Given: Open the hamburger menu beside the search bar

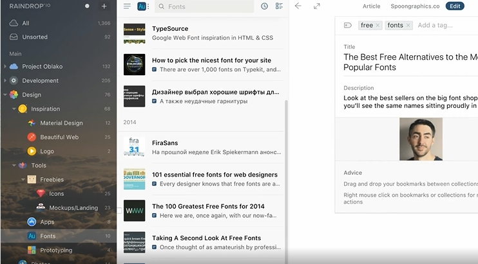Looking at the screenshot, I should tap(127, 6).
